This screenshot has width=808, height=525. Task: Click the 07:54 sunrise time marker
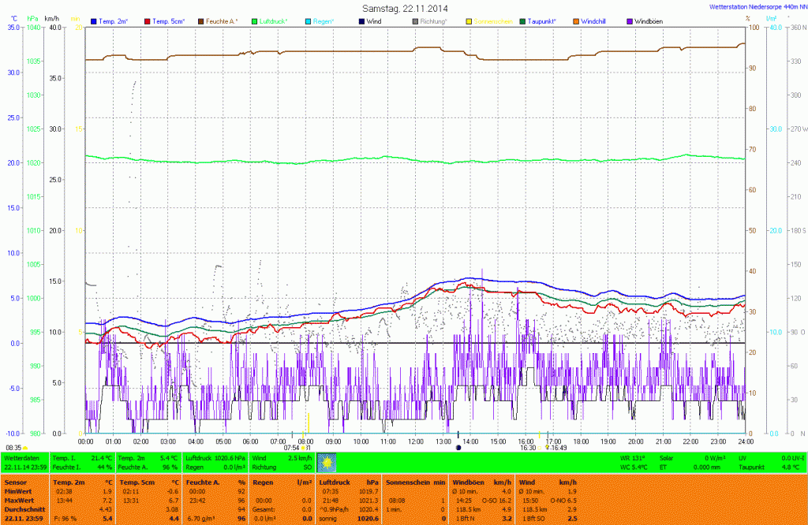coord(290,448)
